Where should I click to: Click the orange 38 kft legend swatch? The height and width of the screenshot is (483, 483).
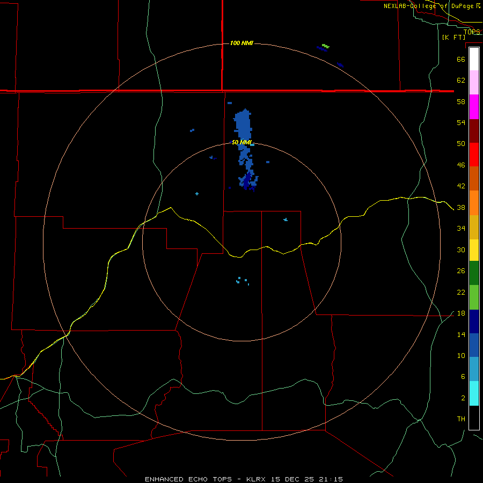point(474,203)
